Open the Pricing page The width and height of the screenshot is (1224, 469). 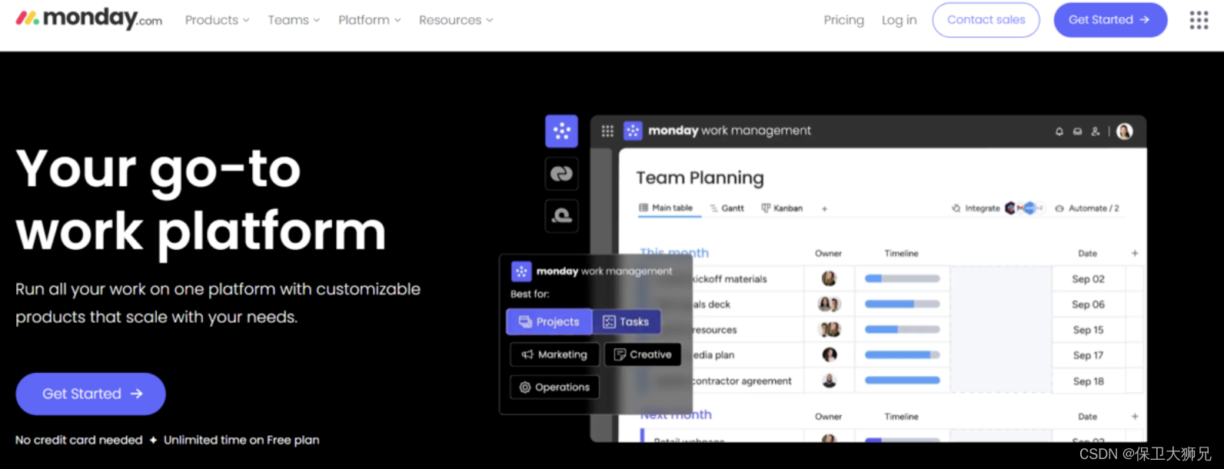click(843, 20)
